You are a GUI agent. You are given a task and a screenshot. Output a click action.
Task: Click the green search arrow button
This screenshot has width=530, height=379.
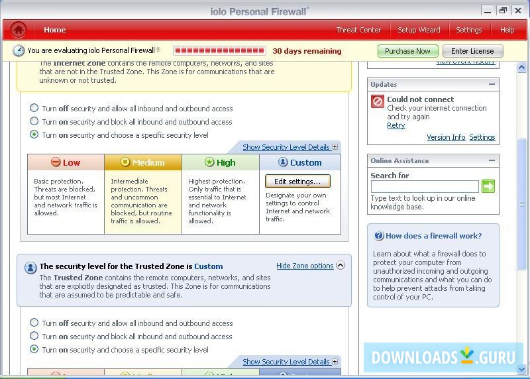pos(488,186)
